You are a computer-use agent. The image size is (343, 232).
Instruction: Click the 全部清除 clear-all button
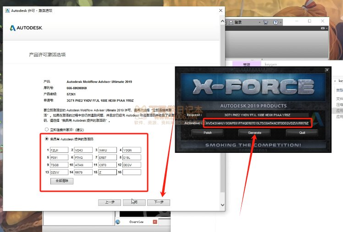pos(62,181)
